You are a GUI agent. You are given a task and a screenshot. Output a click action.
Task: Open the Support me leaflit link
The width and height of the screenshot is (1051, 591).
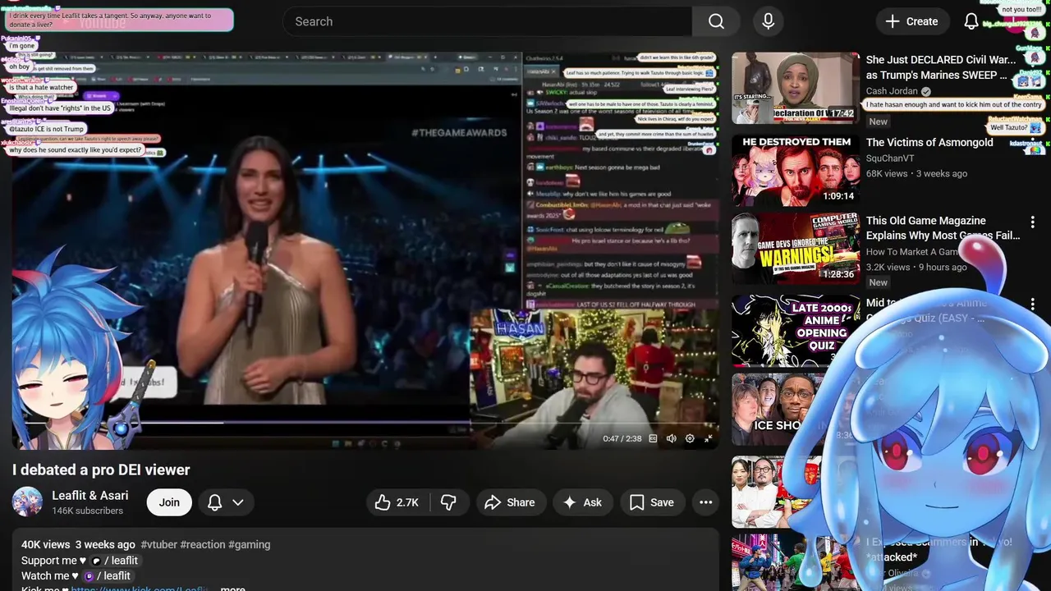116,561
